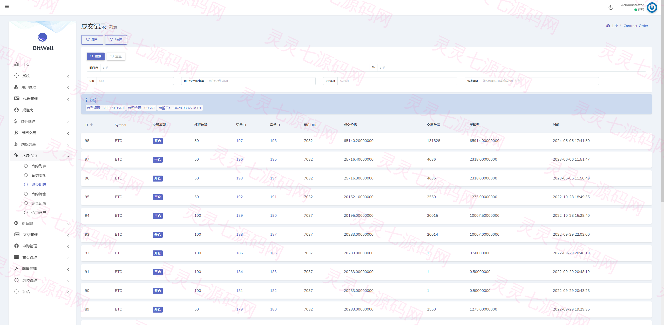Collapse the 永续合约 menu chevron
The image size is (664, 325).
(x=68, y=156)
